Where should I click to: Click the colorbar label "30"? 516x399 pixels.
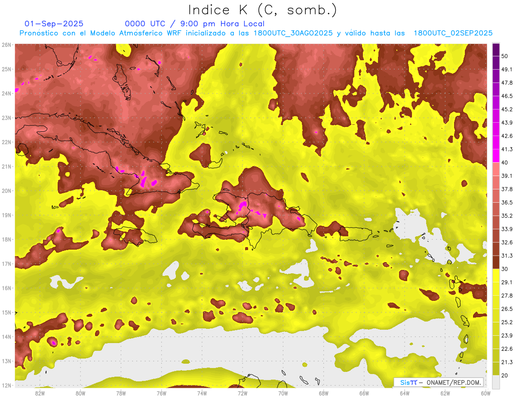[505, 269]
